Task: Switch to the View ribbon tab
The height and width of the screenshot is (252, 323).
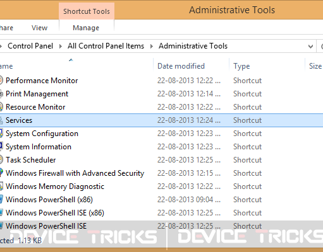Action: tap(39, 28)
